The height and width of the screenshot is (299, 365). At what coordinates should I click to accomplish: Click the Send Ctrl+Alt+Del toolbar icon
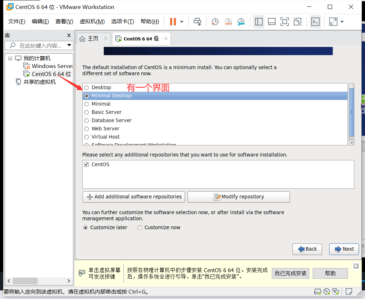tap(198, 21)
